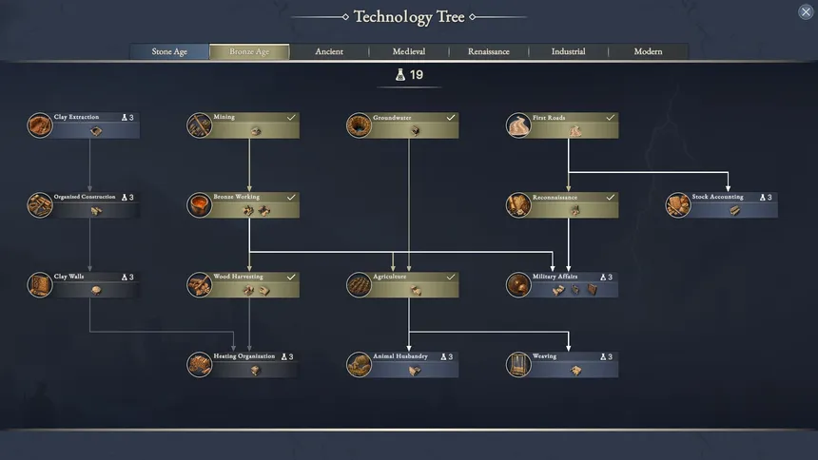Click the Clay Extraction round icon

(x=40, y=125)
